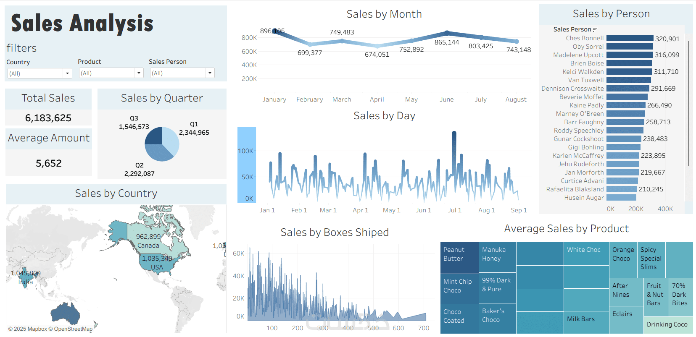Viewport: 696px width, 337px height.
Task: Click the 99% Dark & Pure tile
Action: click(x=497, y=288)
